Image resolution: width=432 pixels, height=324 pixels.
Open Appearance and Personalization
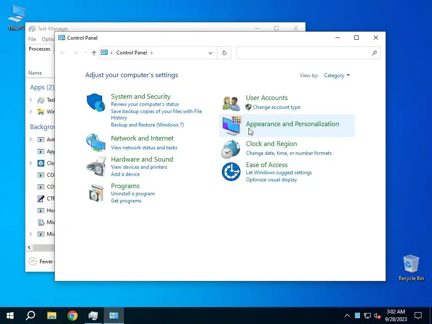pyautogui.click(x=292, y=124)
